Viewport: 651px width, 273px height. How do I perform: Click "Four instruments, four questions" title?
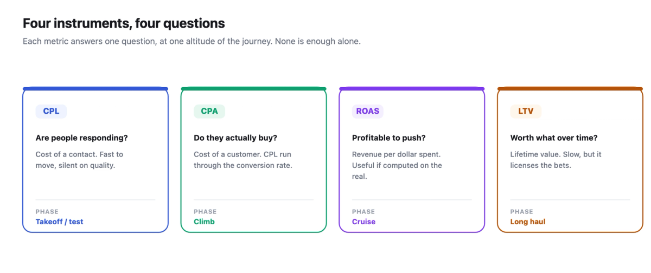(x=124, y=23)
